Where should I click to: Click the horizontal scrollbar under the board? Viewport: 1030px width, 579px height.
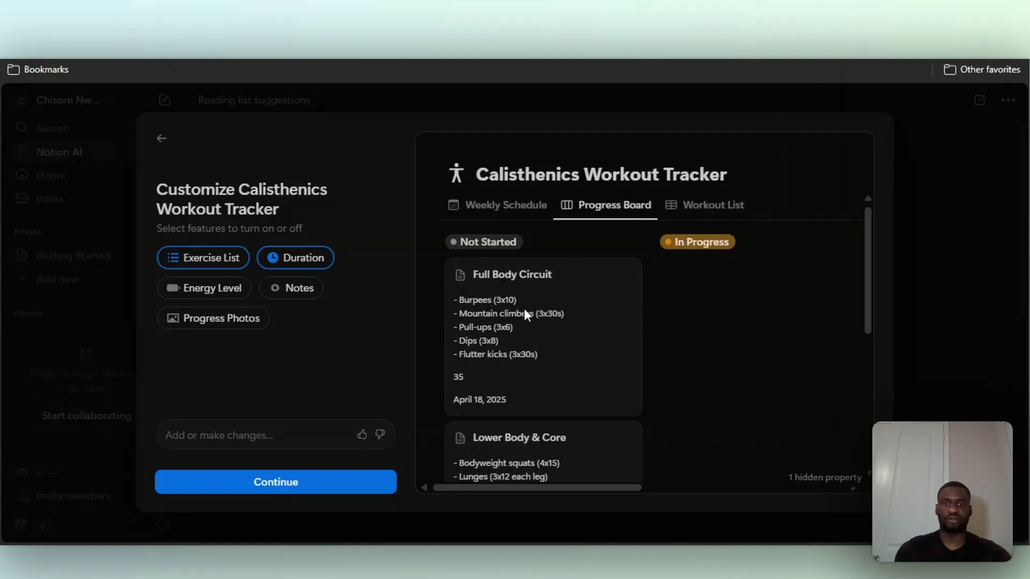click(x=536, y=488)
